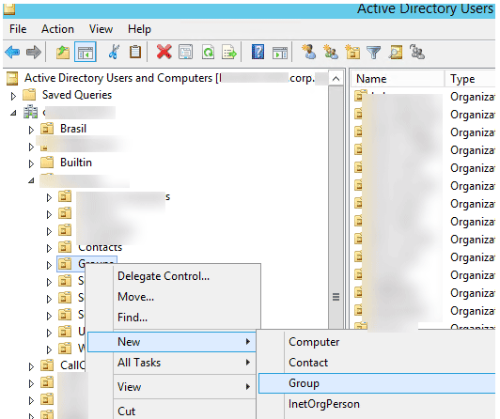Click the Builtin folder icon
Screen dimensions: 500x419
pos(47,163)
